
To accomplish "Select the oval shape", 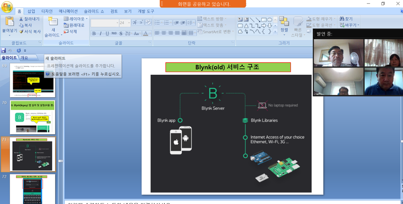I will [x=270, y=20].
